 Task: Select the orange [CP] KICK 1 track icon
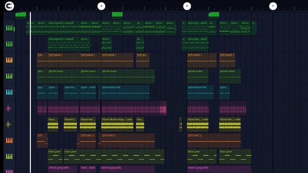[x=9, y=60]
